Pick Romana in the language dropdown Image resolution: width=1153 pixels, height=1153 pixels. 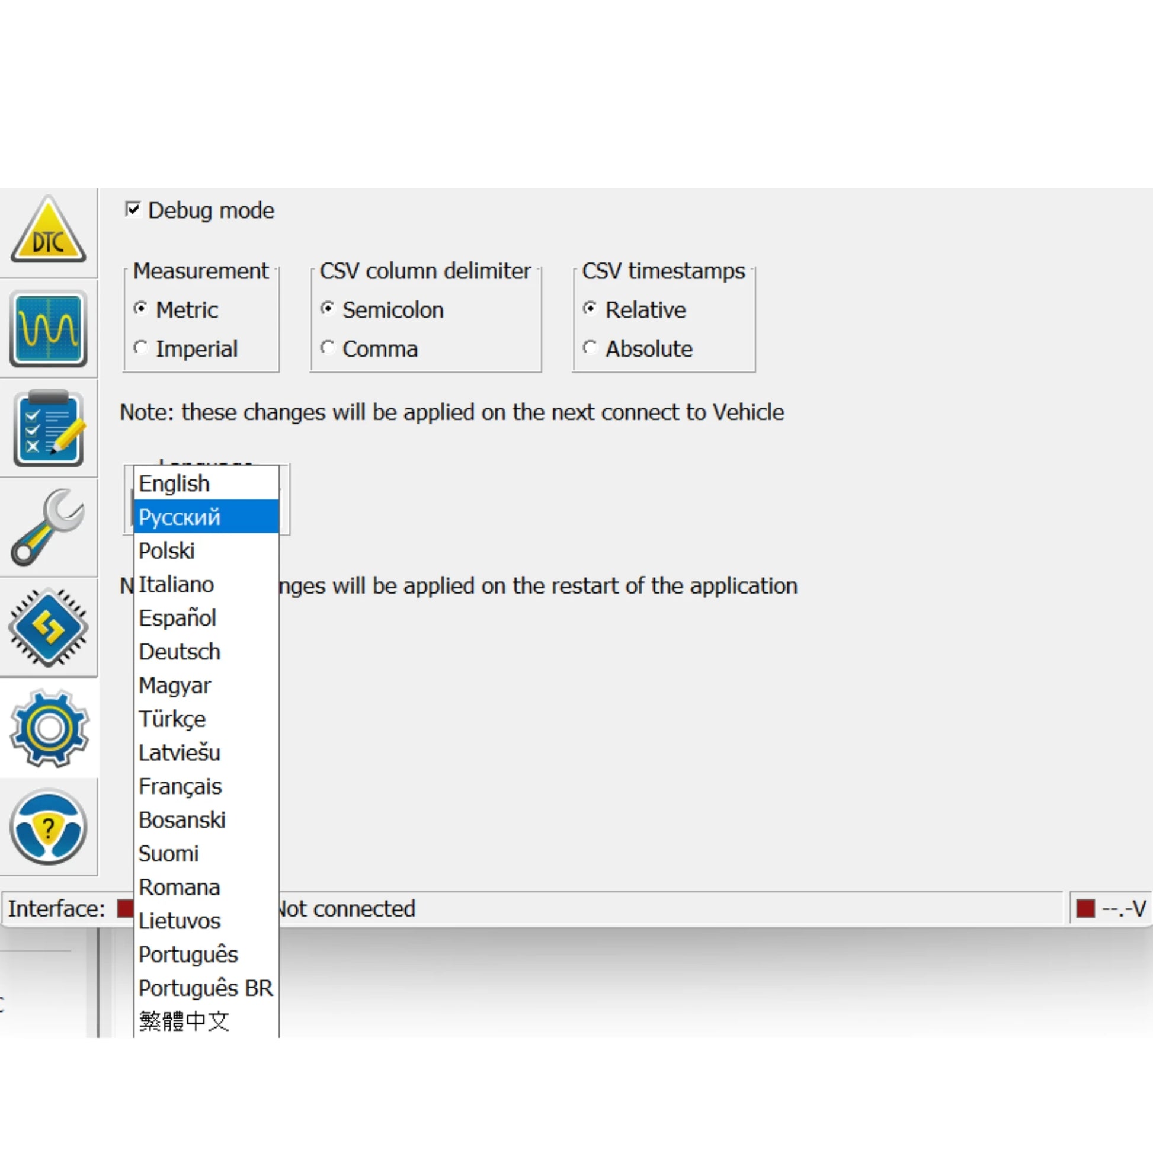click(x=207, y=888)
